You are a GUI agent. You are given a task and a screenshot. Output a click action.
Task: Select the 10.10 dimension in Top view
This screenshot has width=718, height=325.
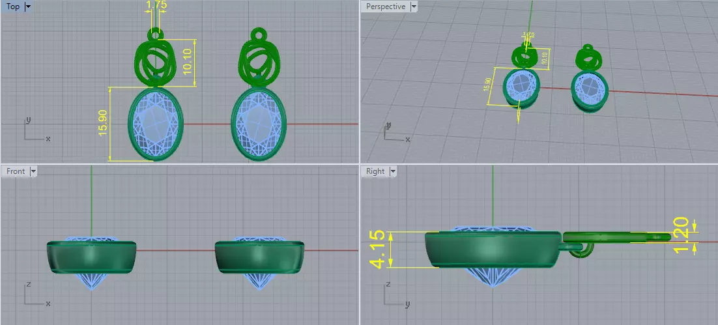(x=188, y=63)
